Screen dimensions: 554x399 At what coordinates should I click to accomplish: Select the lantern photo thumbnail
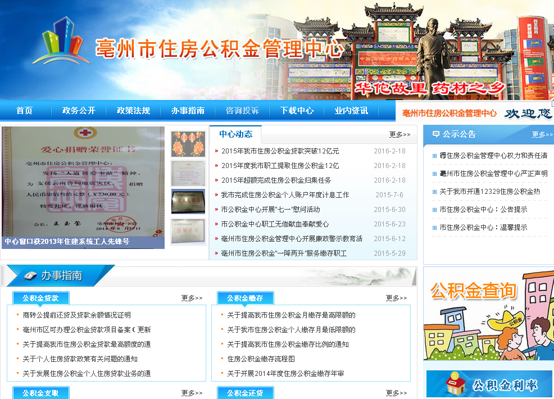tap(188, 144)
